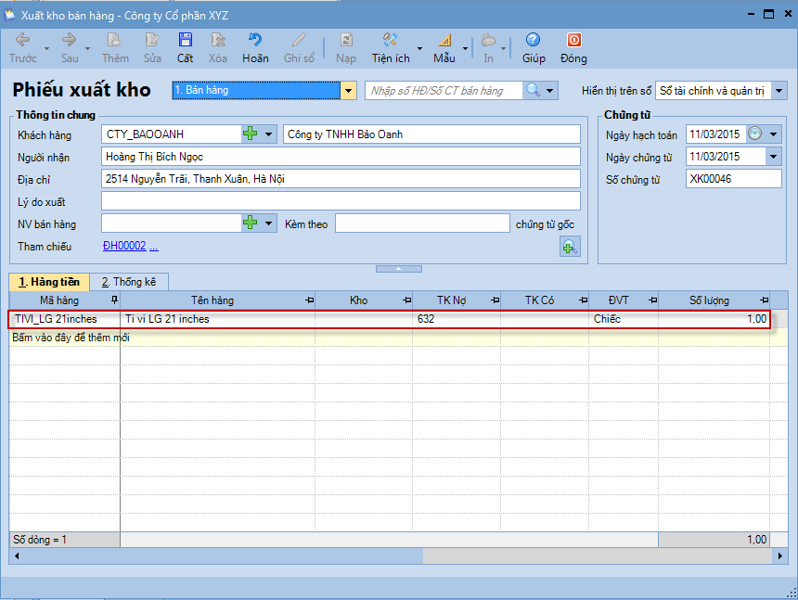Click the Hoãn undo icon
798x600 pixels.
pos(255,41)
